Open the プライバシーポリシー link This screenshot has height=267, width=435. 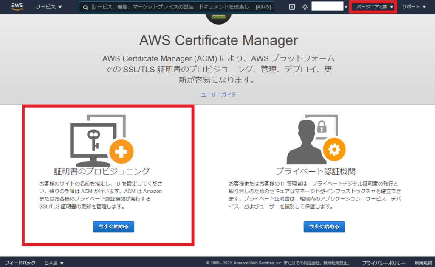click(384, 263)
